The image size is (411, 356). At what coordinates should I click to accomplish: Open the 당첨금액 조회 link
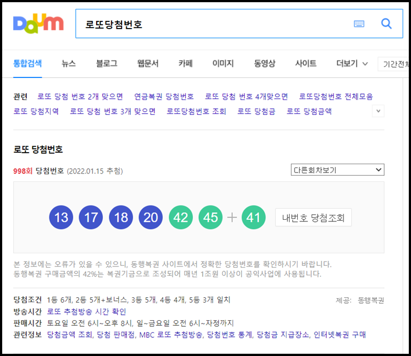point(69,335)
